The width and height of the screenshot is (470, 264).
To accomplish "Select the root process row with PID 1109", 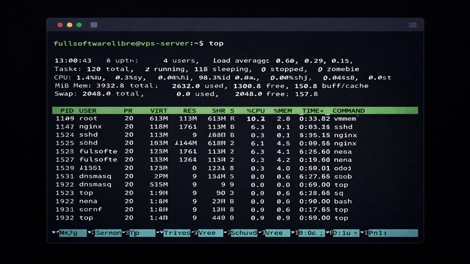I will tap(206, 118).
